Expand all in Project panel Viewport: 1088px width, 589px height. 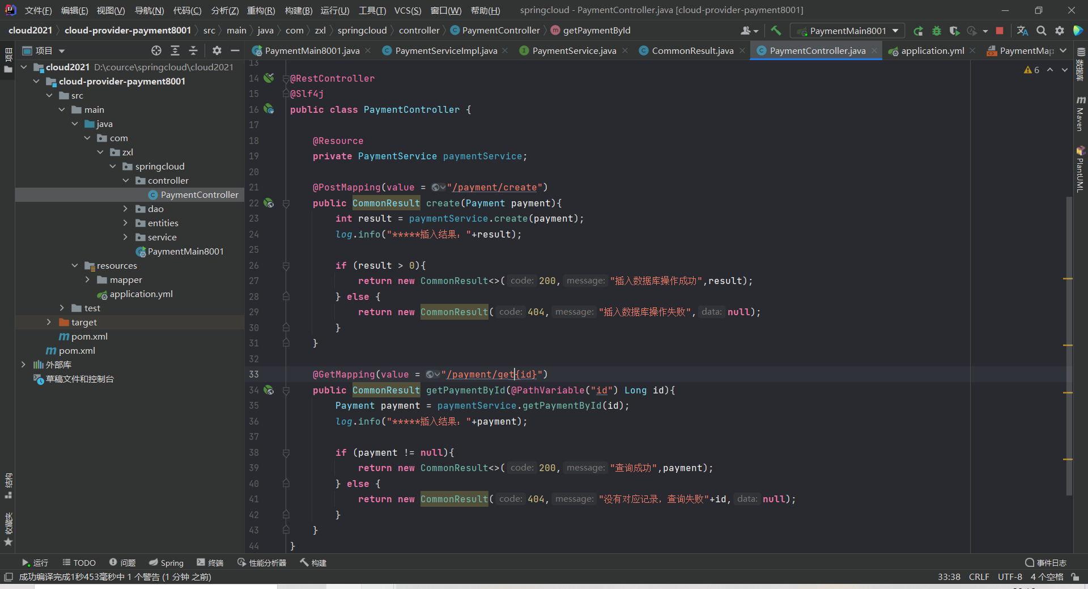[x=175, y=50]
